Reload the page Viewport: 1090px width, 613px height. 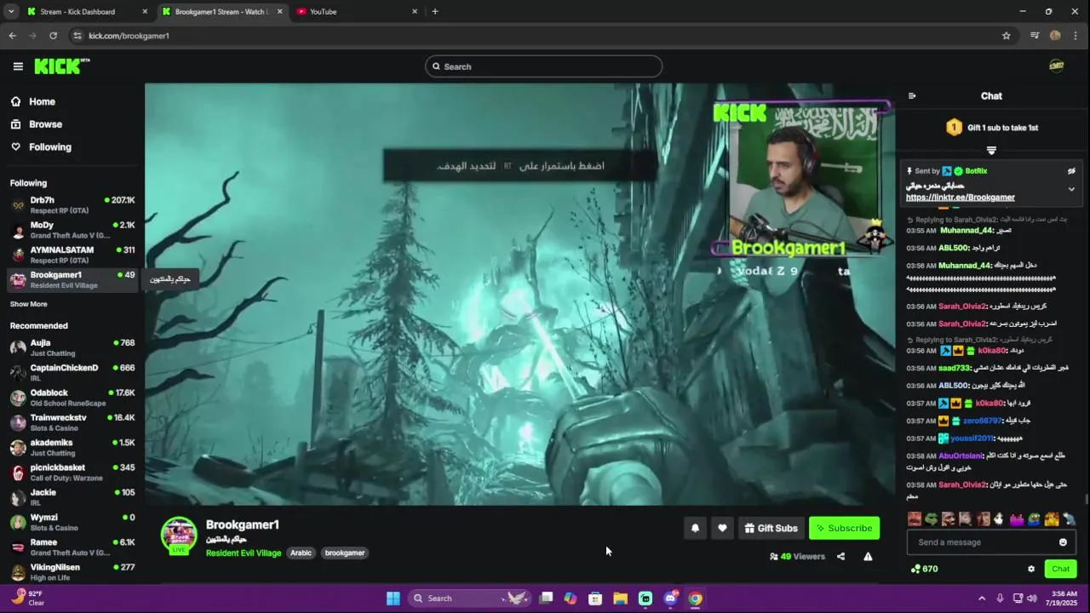pyautogui.click(x=53, y=36)
